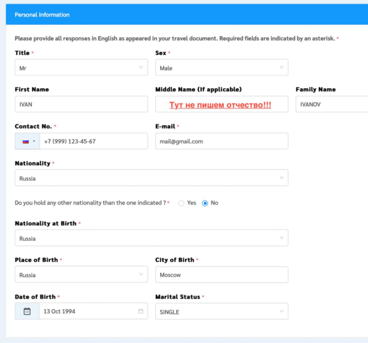Open Place of Birth dropdown
This screenshot has width=368, height=343.
pos(81,275)
